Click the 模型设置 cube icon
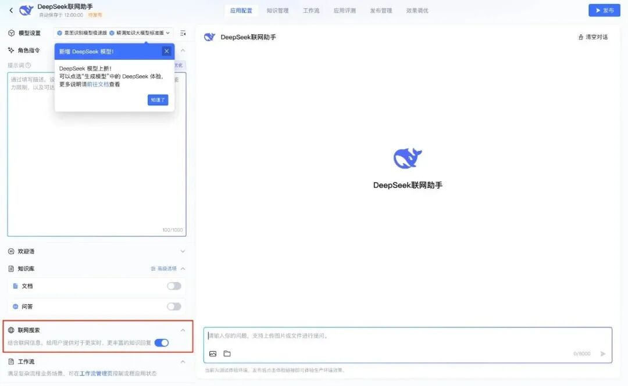 (x=11, y=33)
